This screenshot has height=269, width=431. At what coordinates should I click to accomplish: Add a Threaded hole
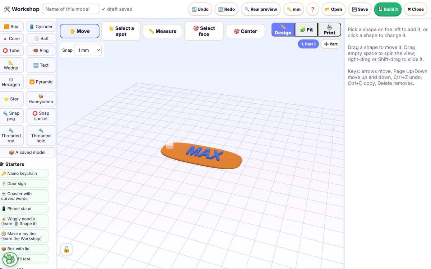coord(41,135)
